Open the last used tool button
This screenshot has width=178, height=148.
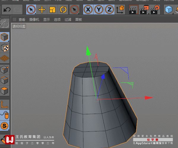pos(74,9)
